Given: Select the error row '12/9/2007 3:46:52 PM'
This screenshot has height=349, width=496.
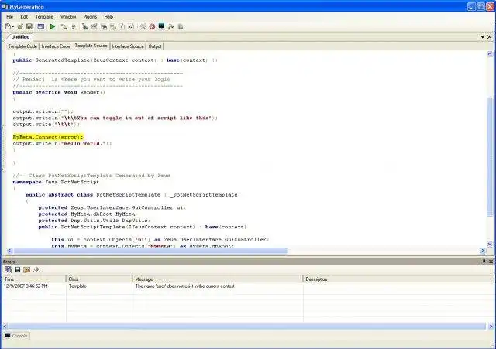Looking at the screenshot, I should pos(248,286).
